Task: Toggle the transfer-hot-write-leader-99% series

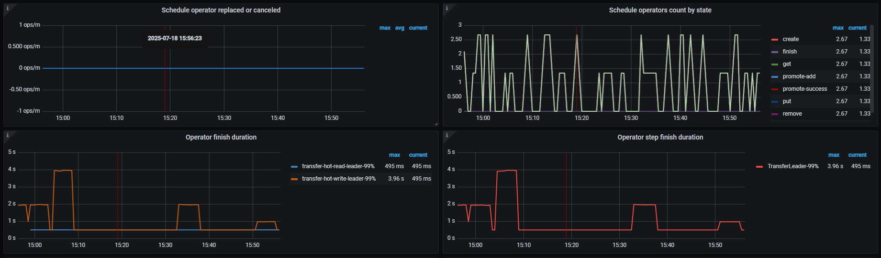Action: [338, 179]
